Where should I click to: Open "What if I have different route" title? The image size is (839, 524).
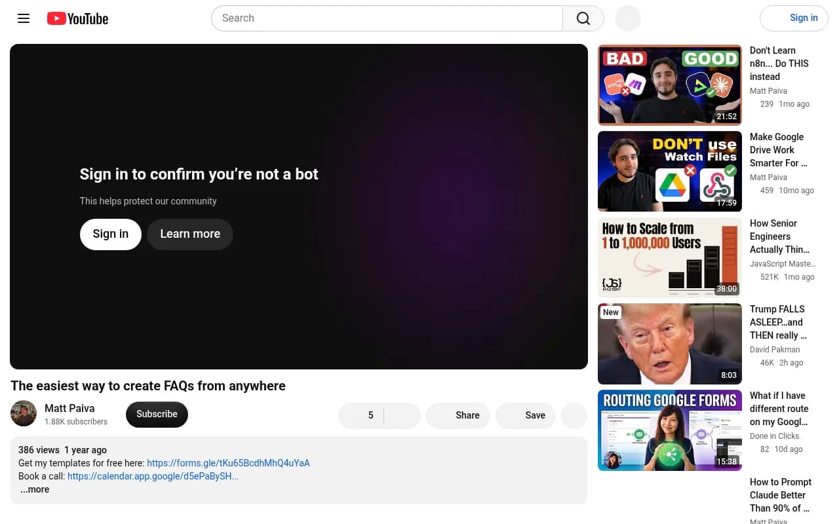pos(779,409)
